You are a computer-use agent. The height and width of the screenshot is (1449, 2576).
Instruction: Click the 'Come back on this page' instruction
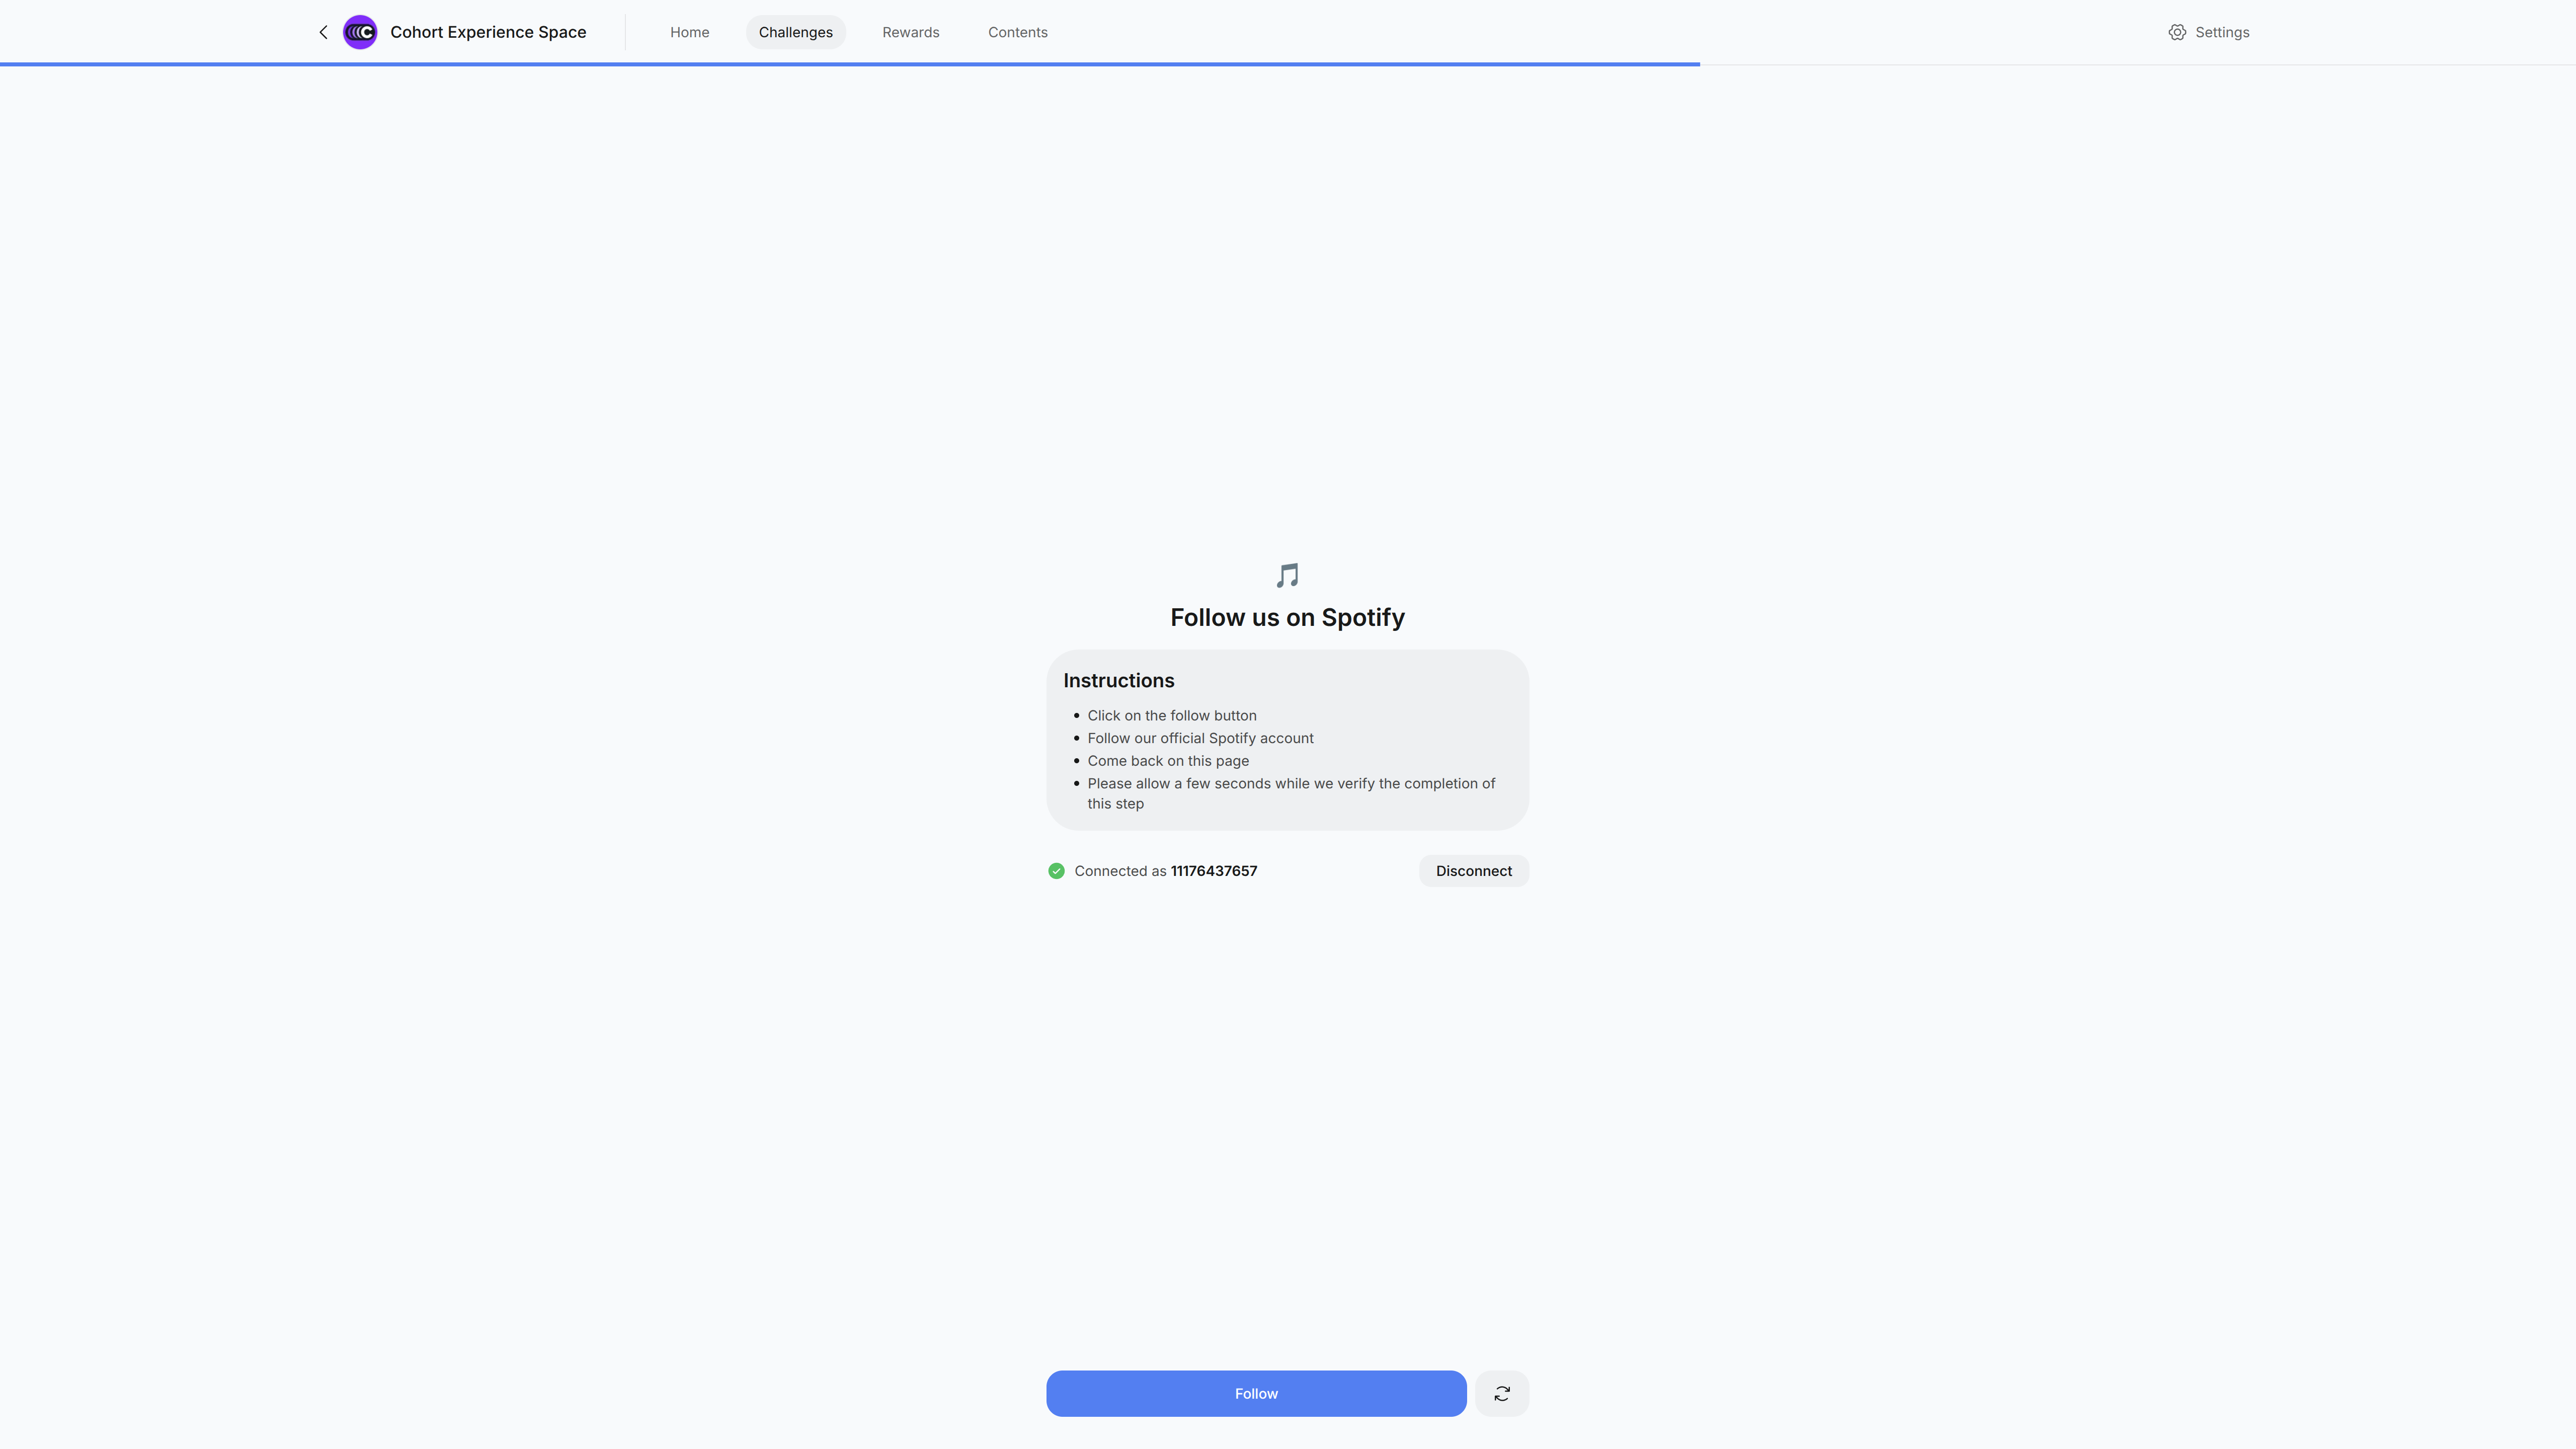point(1168,761)
